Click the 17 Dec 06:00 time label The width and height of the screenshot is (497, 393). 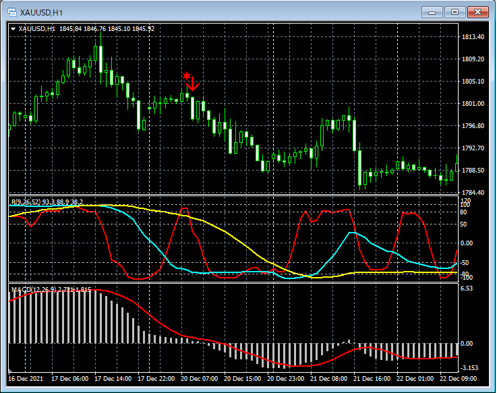pos(69,378)
